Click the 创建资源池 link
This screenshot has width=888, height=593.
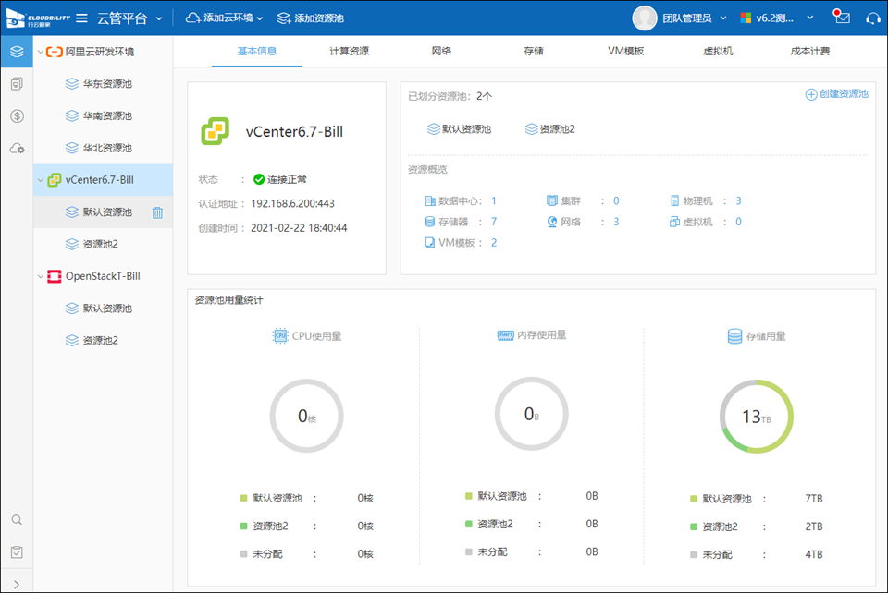[x=836, y=94]
